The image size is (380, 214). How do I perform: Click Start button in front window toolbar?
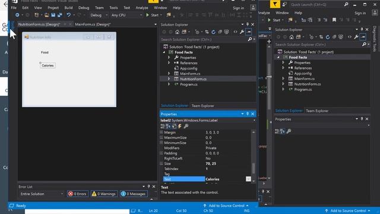(x=152, y=15)
